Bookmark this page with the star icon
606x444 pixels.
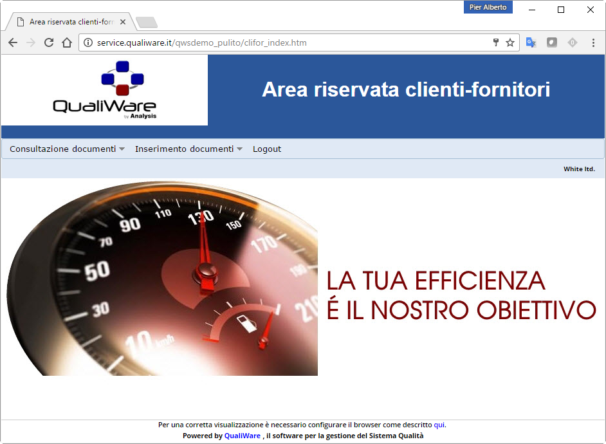(510, 43)
